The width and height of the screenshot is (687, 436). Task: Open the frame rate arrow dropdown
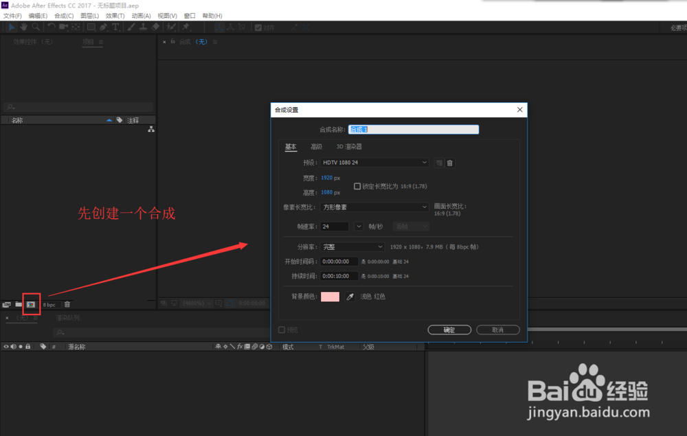coord(359,227)
